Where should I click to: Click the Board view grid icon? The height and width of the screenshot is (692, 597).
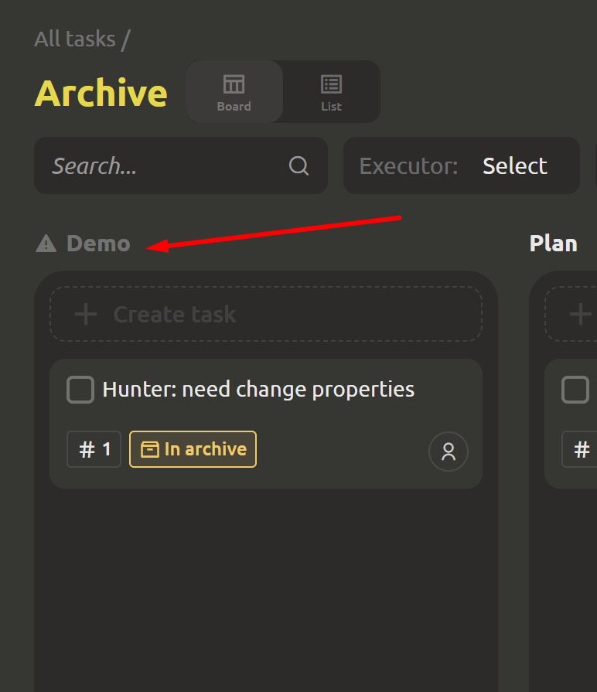[x=234, y=84]
